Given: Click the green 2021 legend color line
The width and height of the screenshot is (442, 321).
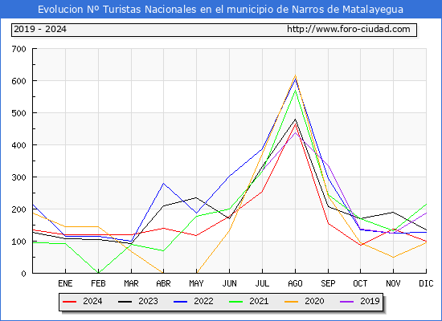Looking at the screenshot, I should pyautogui.click(x=236, y=302).
